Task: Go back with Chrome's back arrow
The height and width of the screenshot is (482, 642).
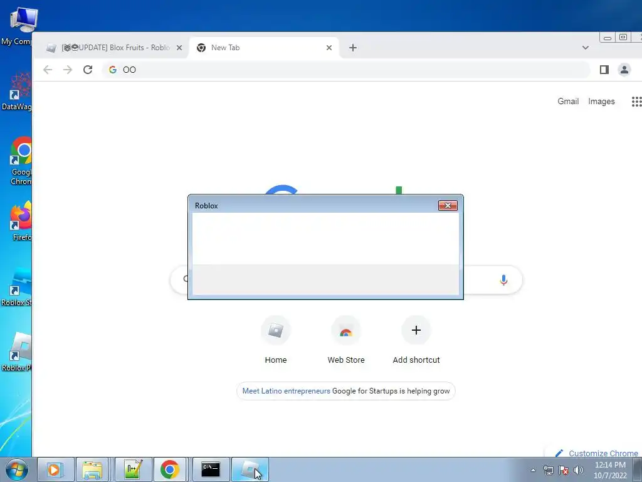Action: point(48,70)
